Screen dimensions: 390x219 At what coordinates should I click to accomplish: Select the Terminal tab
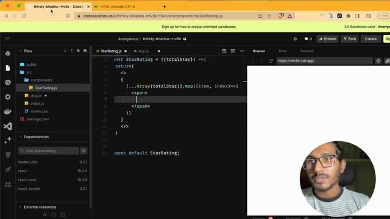tap(307, 51)
